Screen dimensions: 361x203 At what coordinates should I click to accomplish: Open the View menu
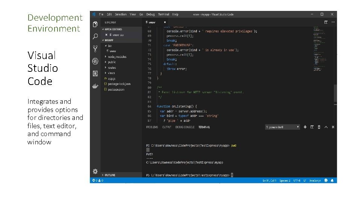133,14
